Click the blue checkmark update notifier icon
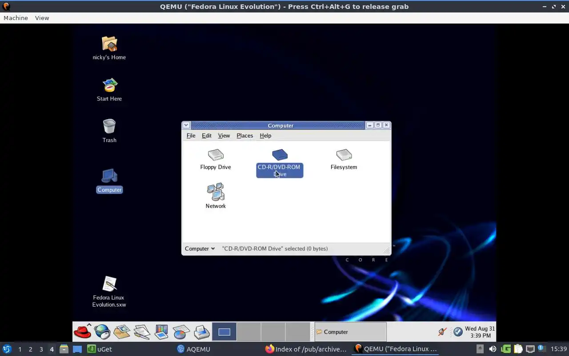569x356 pixels. (458, 332)
